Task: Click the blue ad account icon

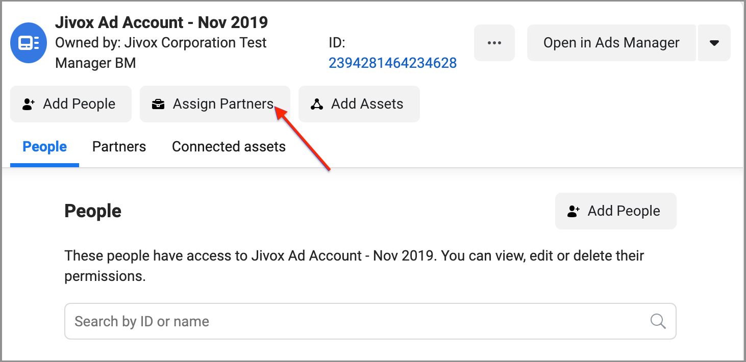Action: [x=29, y=43]
